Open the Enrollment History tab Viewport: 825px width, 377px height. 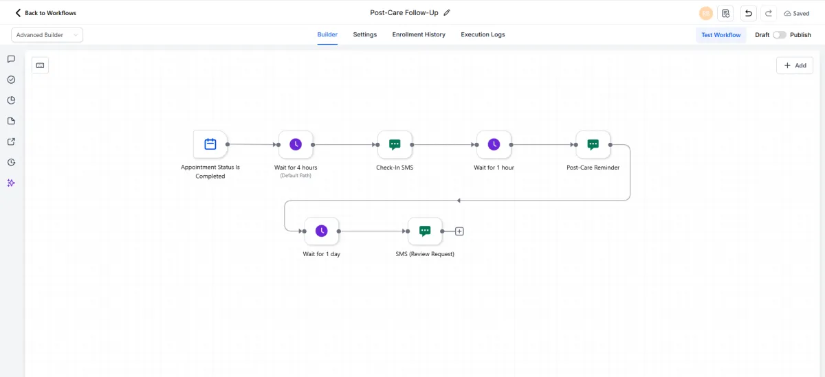(x=419, y=34)
